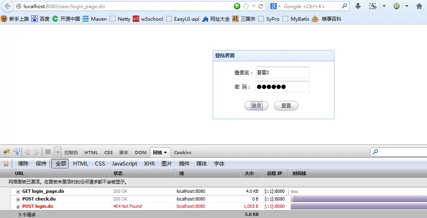The image size is (427, 218).
Task: Open the downloads arrow icon
Action: point(358,6)
